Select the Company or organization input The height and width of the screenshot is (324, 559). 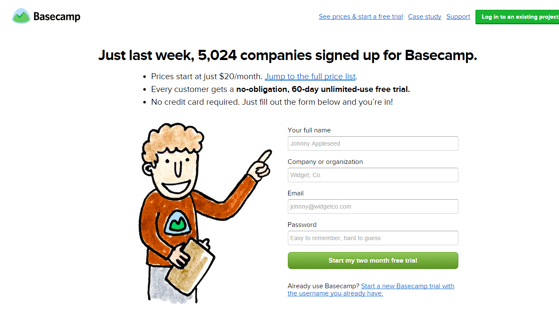click(x=373, y=175)
